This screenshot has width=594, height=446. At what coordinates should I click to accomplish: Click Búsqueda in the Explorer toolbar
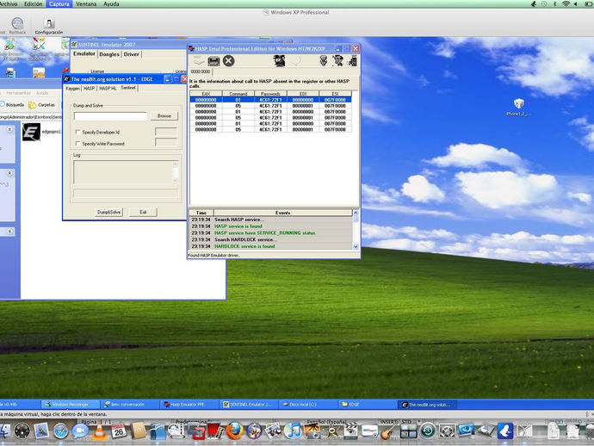coord(12,104)
